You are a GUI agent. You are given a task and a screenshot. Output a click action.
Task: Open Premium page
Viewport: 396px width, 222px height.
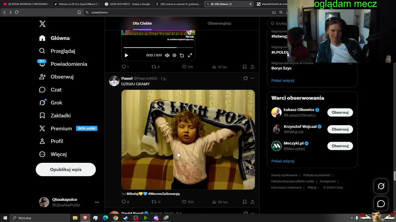[x=68, y=129]
